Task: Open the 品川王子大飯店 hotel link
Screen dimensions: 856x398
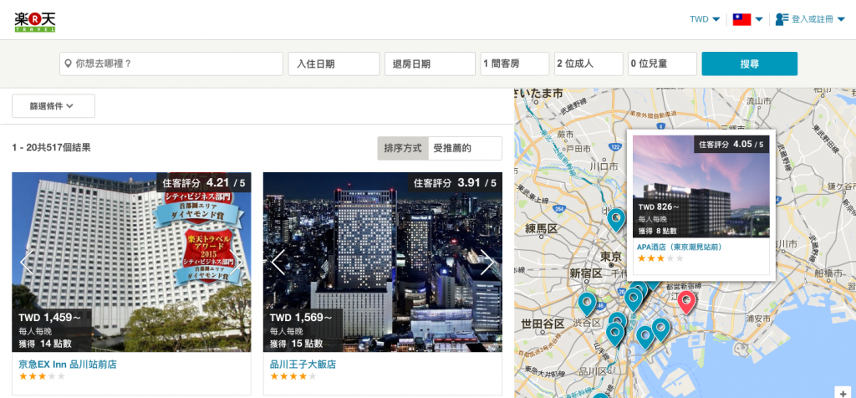Action: [303, 365]
